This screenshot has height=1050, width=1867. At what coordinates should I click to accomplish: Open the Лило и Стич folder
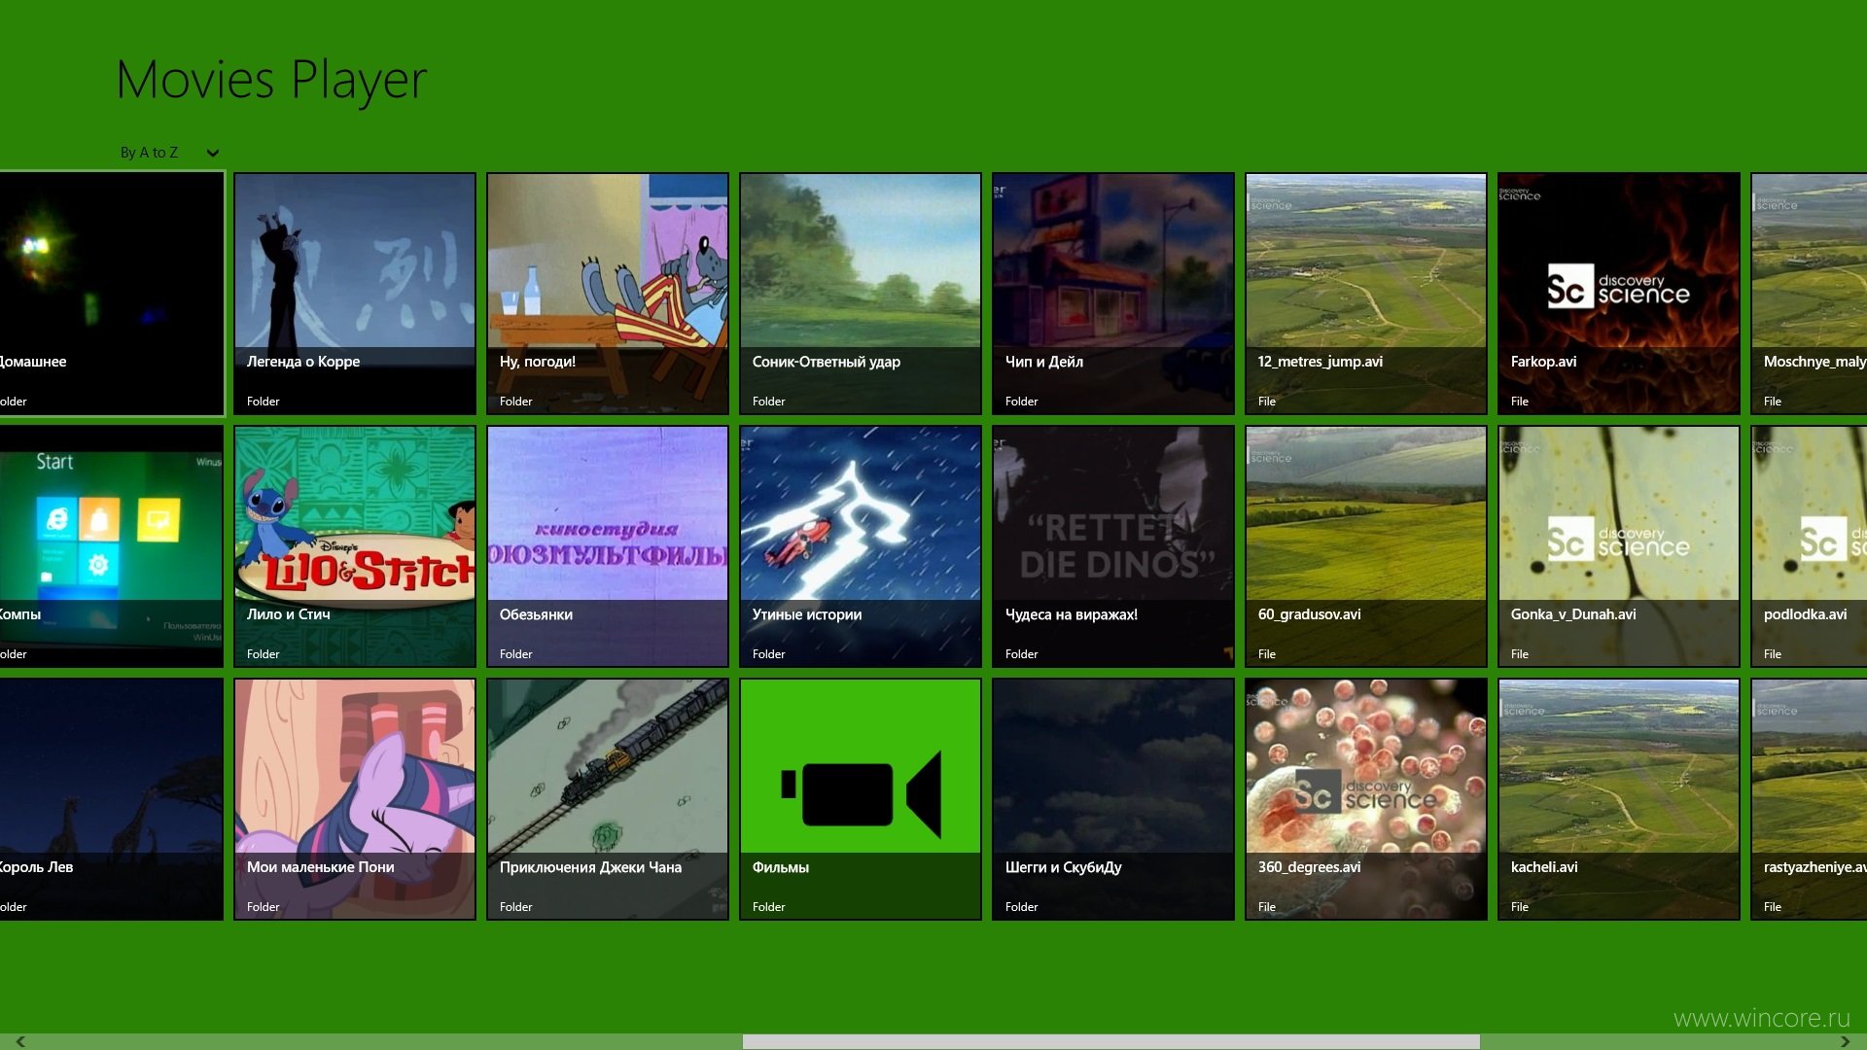pyautogui.click(x=355, y=546)
